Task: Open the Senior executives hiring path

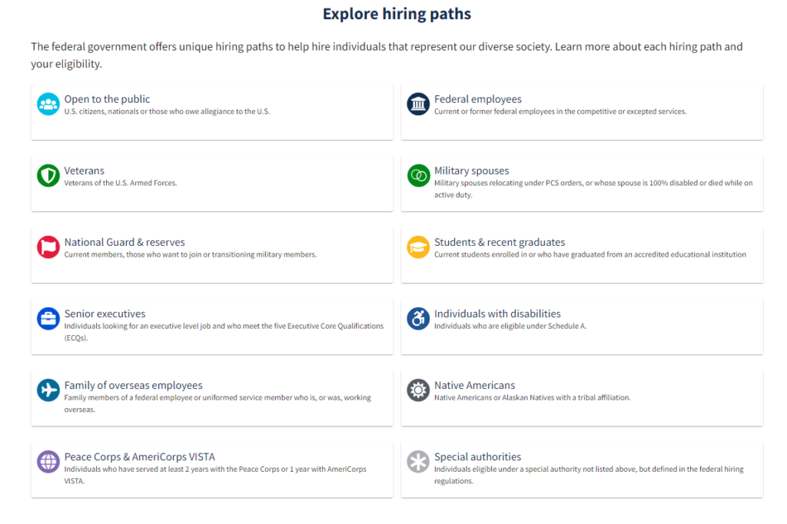Action: (105, 313)
